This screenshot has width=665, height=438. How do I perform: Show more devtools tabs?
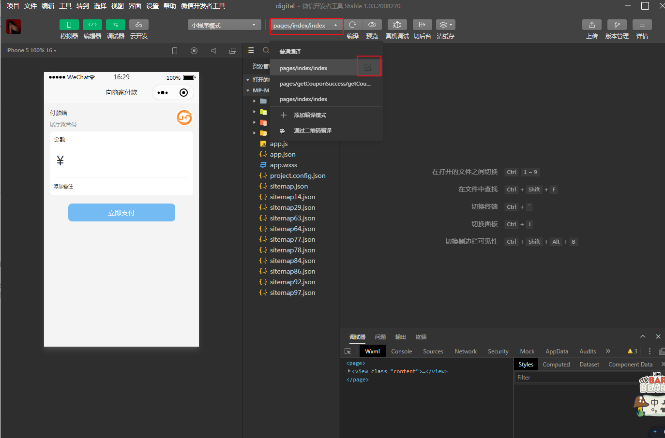pos(608,351)
